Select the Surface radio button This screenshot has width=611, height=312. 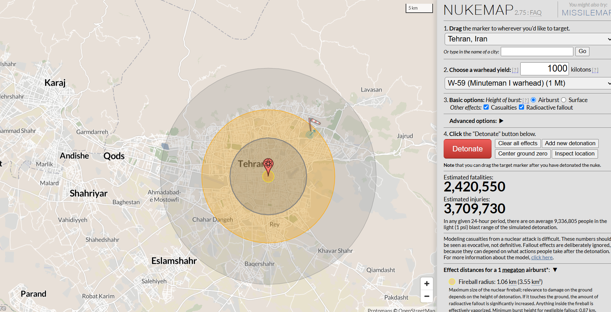[563, 100]
